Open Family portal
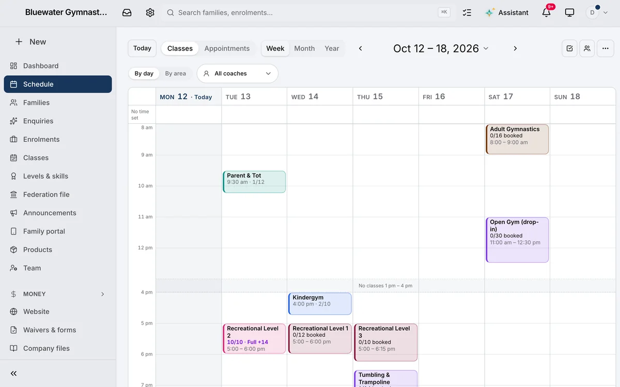This screenshot has height=387, width=620. tap(58, 231)
